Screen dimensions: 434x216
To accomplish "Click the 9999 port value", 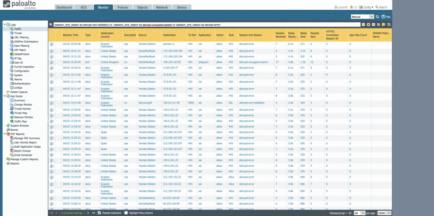I will [190, 103].
